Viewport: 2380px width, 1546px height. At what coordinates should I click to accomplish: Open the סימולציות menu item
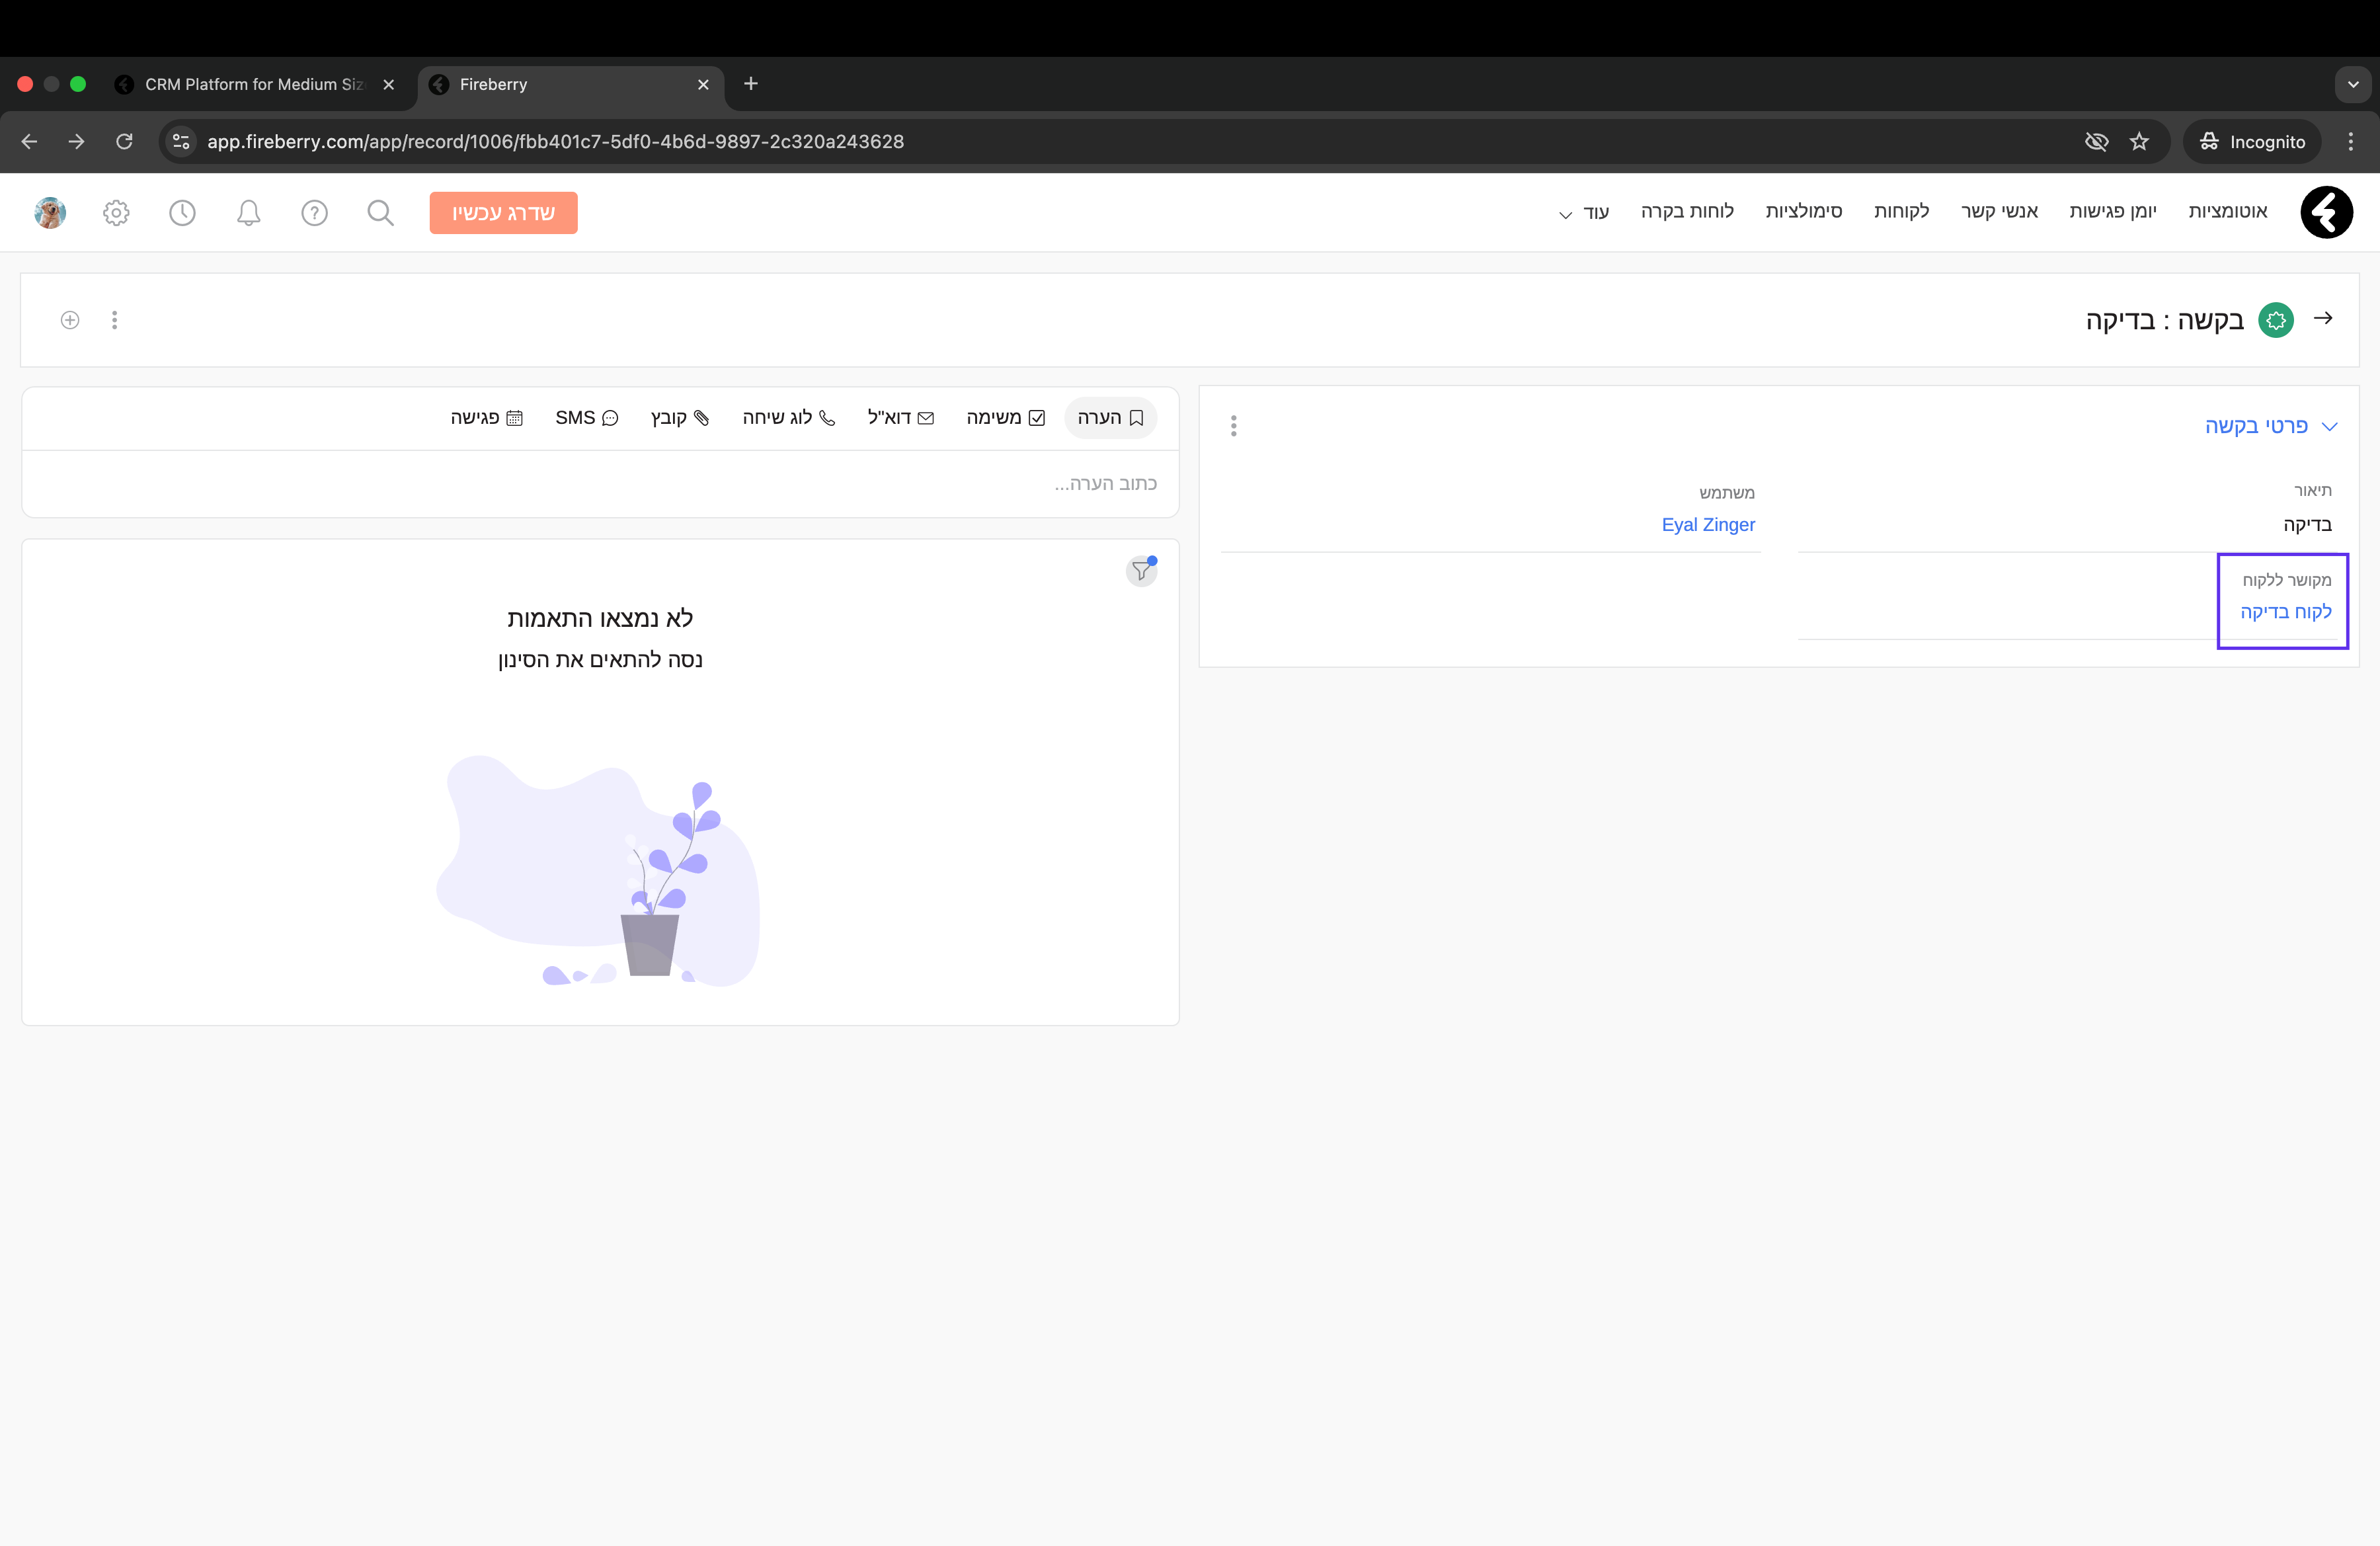click(1803, 211)
